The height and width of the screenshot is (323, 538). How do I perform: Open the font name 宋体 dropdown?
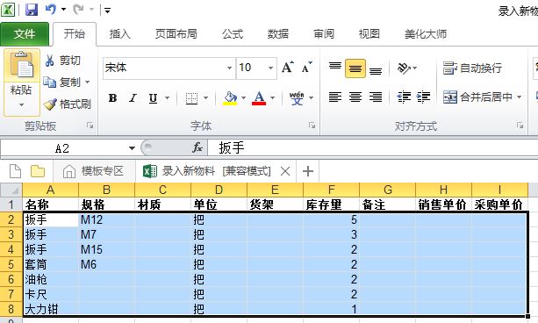[x=229, y=68]
